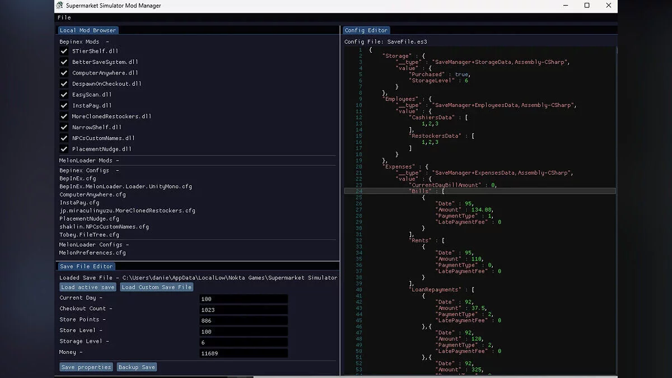Image resolution: width=672 pixels, height=378 pixels.
Task: Select the Config Editor tab
Action: [x=366, y=30]
